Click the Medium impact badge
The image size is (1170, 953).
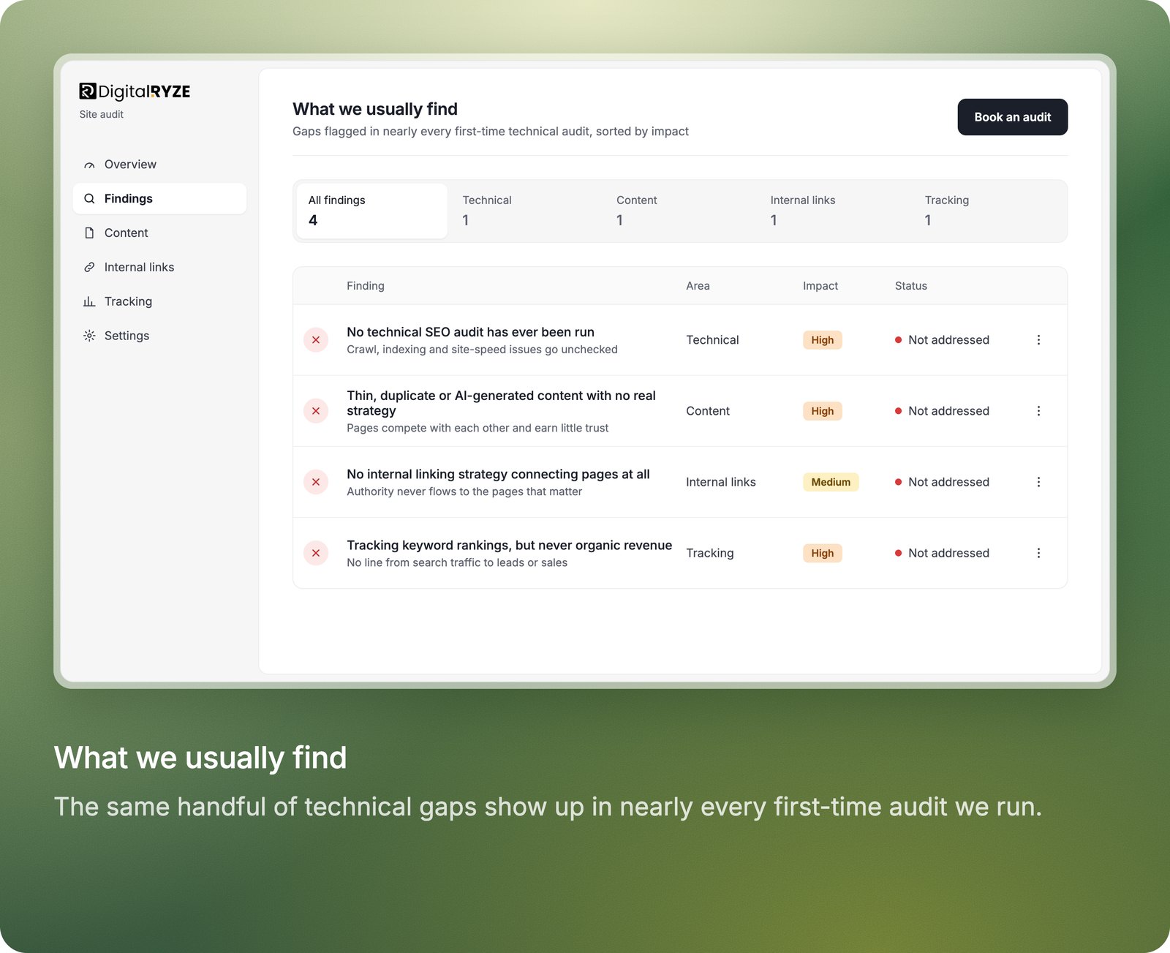click(x=831, y=482)
